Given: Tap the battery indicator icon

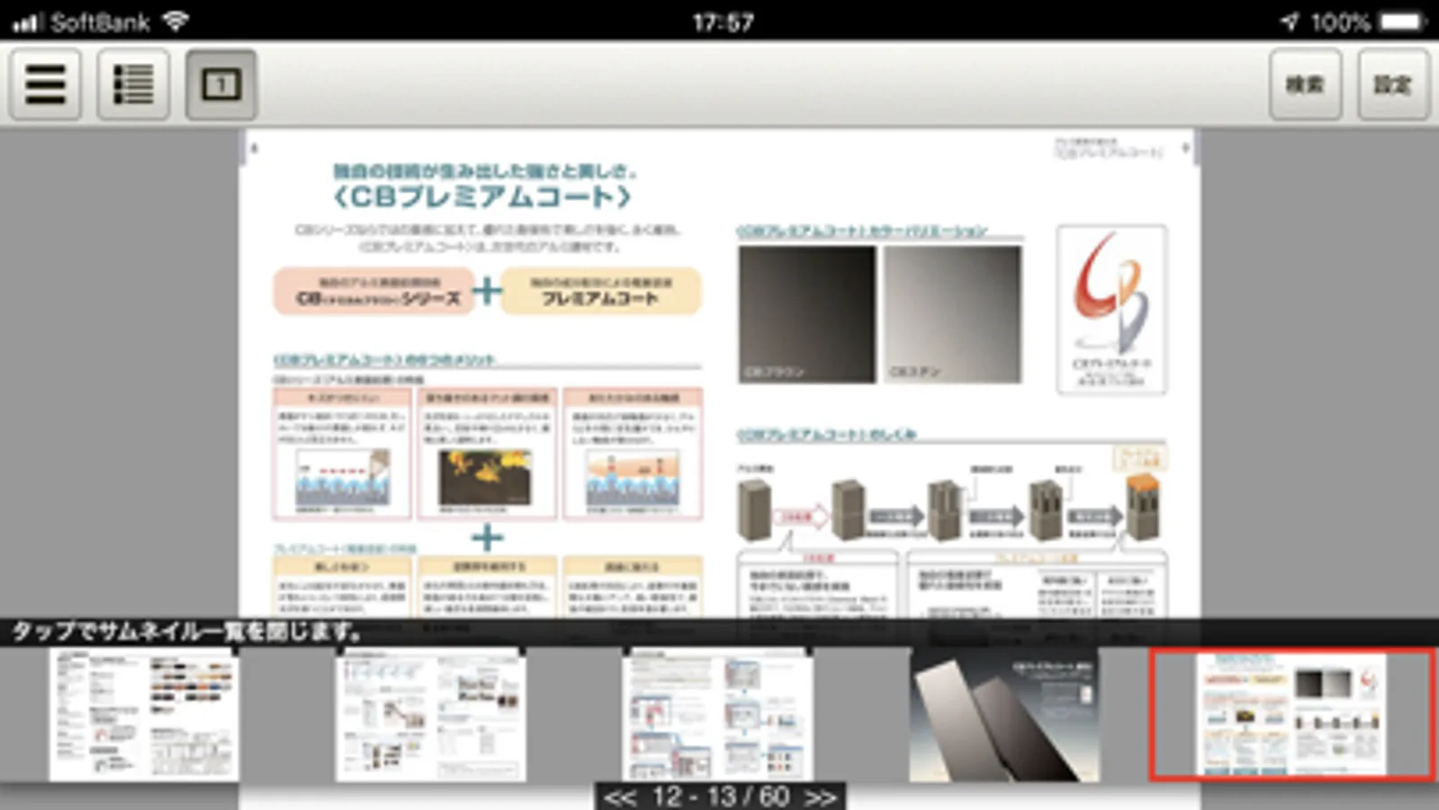Looking at the screenshot, I should tap(1403, 21).
